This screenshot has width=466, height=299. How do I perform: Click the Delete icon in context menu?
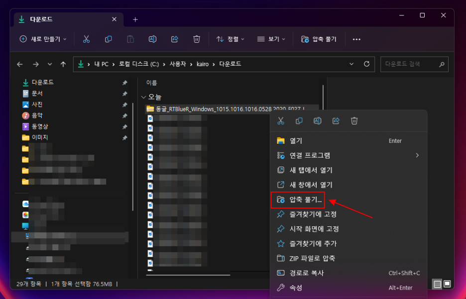click(354, 121)
